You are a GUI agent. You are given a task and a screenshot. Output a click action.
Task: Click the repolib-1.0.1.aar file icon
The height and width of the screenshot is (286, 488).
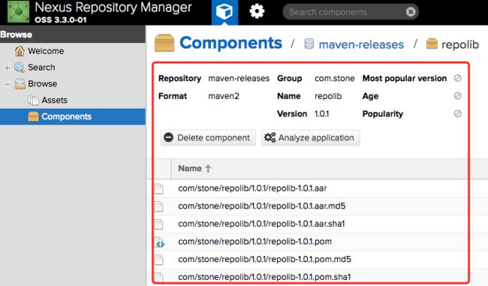158,188
